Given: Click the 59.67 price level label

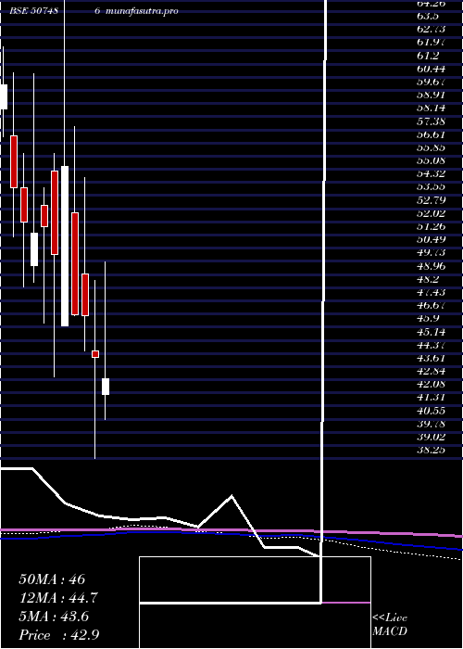Looking at the screenshot, I should [x=431, y=82].
